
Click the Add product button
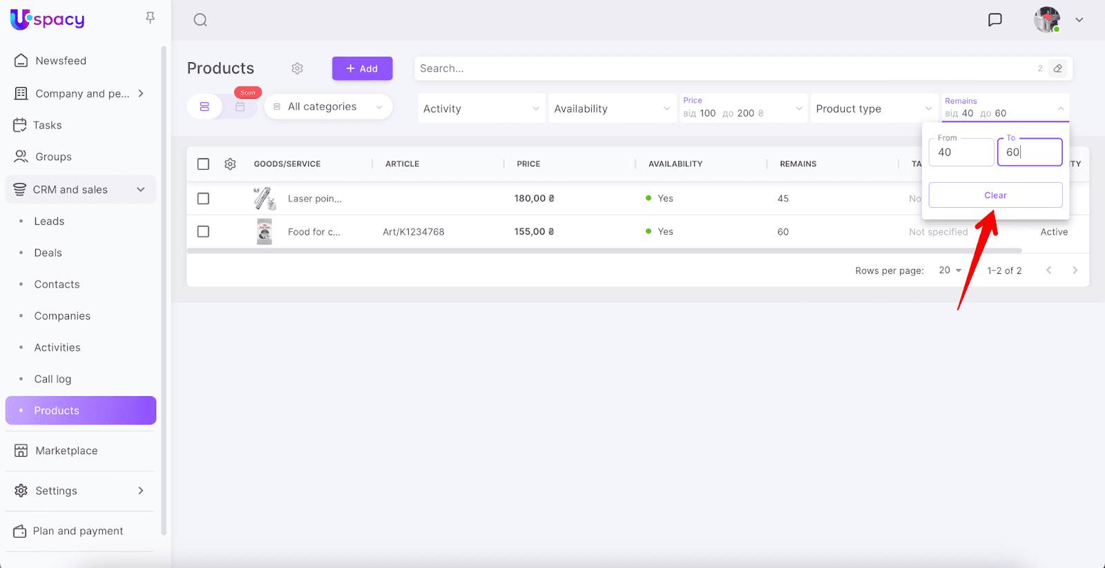click(362, 68)
